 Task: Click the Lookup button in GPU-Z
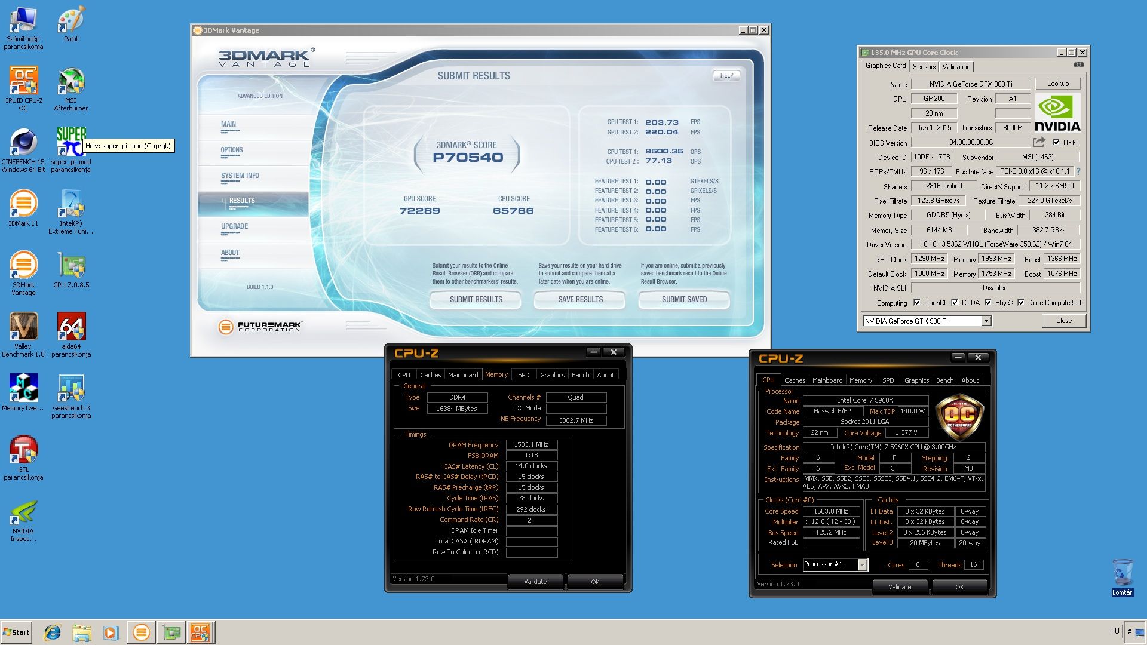tap(1057, 84)
